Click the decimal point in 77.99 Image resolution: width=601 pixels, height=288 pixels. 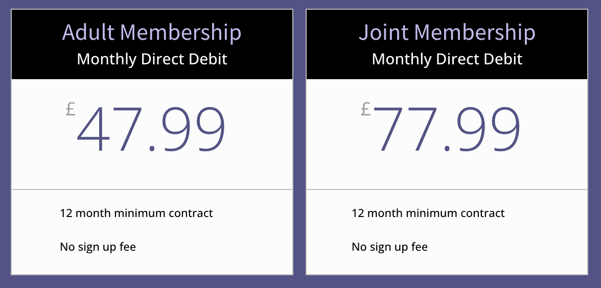pos(447,149)
